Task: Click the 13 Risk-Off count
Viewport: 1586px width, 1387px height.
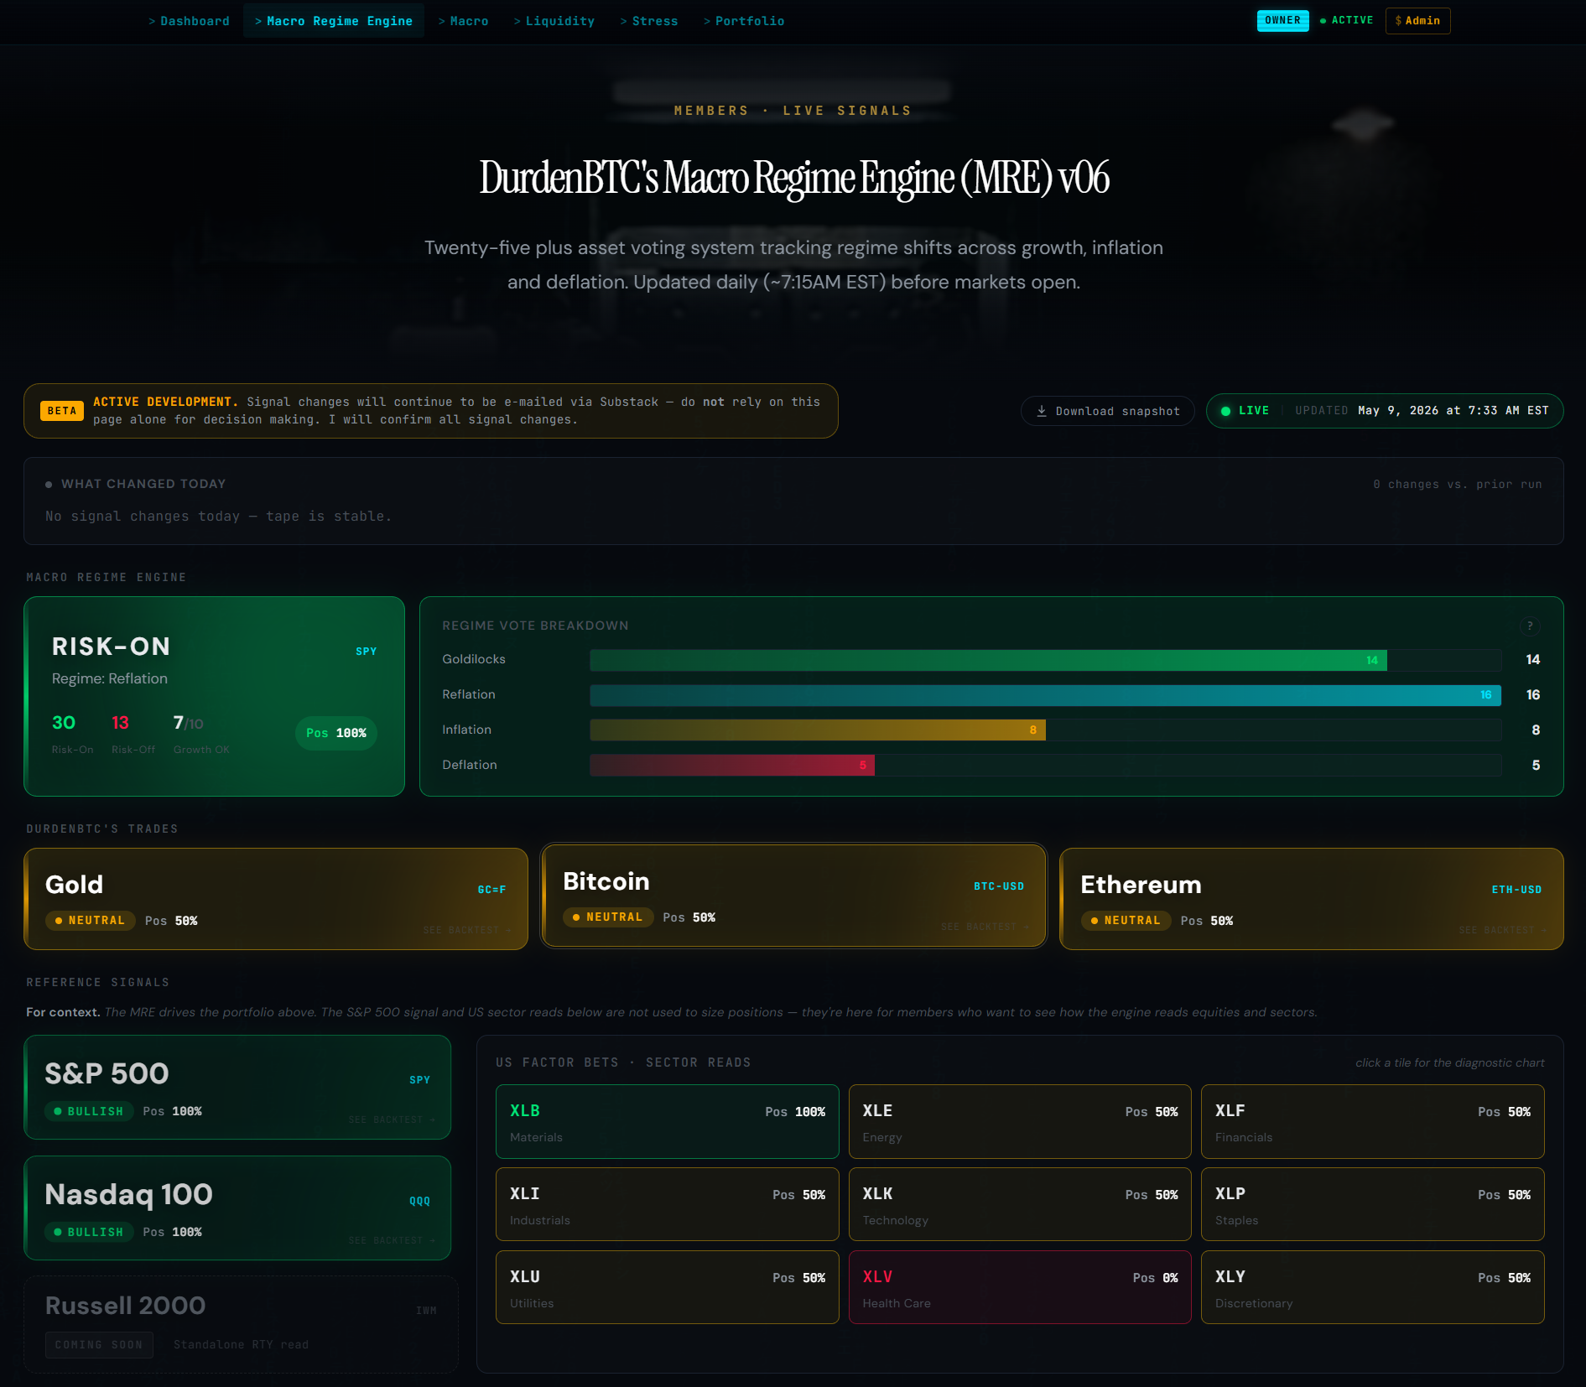Action: (x=120, y=723)
